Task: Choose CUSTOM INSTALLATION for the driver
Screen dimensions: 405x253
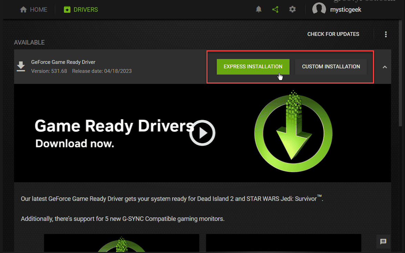Action: [x=331, y=66]
